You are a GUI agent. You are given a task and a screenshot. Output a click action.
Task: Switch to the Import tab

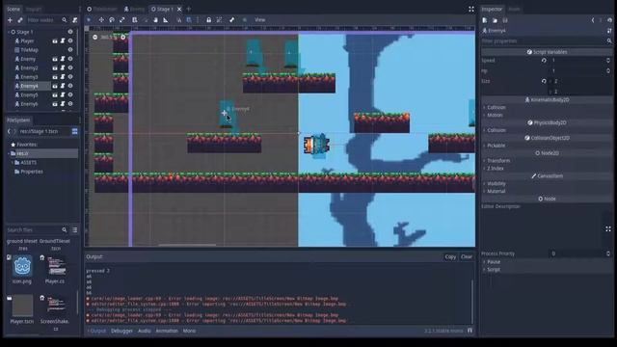[x=34, y=9]
